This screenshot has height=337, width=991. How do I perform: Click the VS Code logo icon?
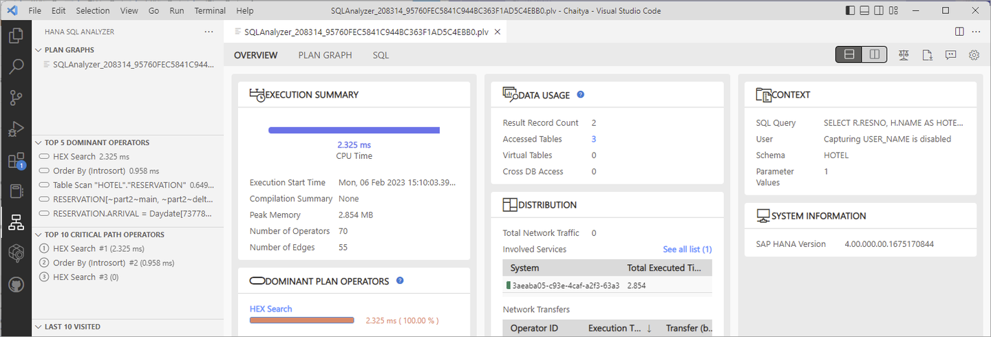13,10
